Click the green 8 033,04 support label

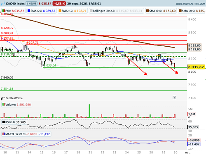click(x=50, y=65)
